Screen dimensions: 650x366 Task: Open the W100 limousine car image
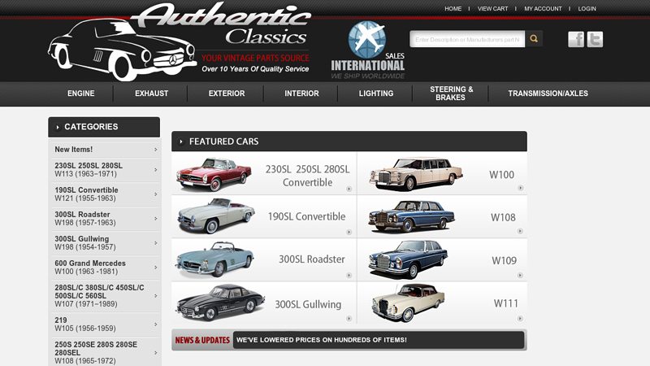[x=416, y=173]
